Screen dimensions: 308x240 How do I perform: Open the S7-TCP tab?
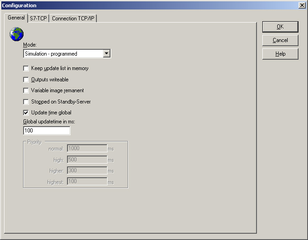click(38, 19)
